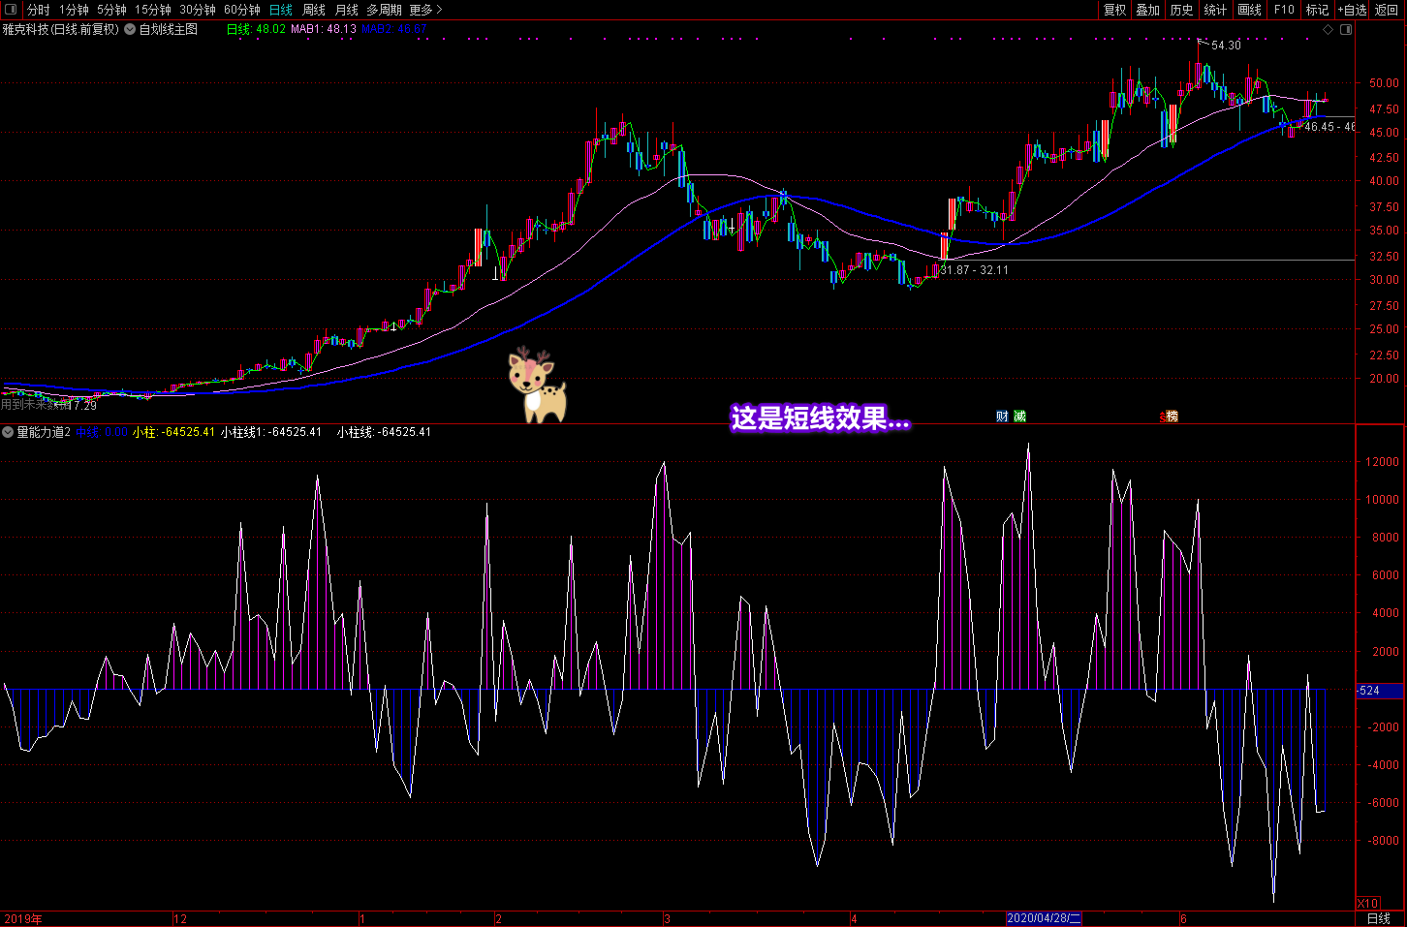Switch to 30分钟 period

[198, 10]
